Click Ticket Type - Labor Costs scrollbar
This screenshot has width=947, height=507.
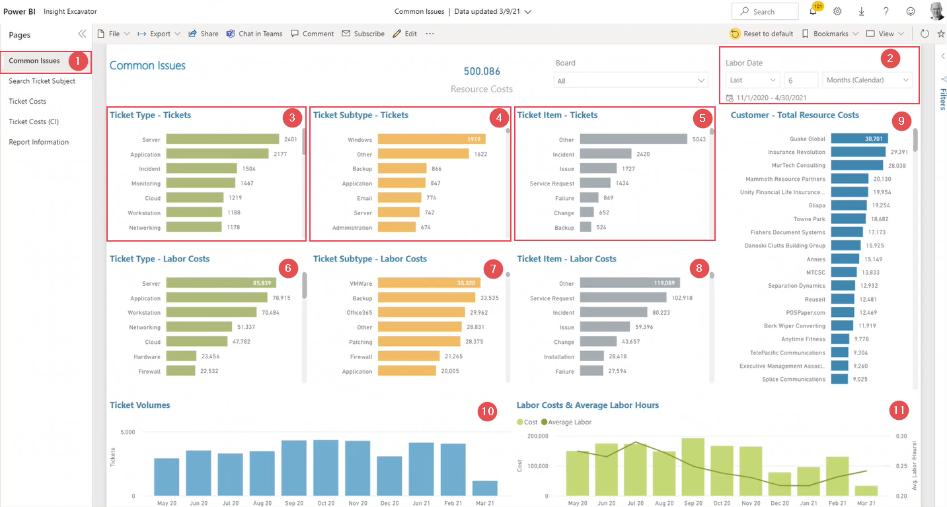(304, 286)
